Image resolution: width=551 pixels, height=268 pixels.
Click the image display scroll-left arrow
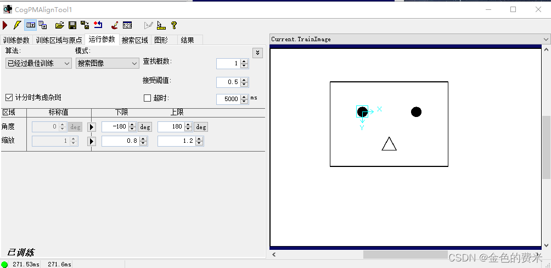pos(274,254)
